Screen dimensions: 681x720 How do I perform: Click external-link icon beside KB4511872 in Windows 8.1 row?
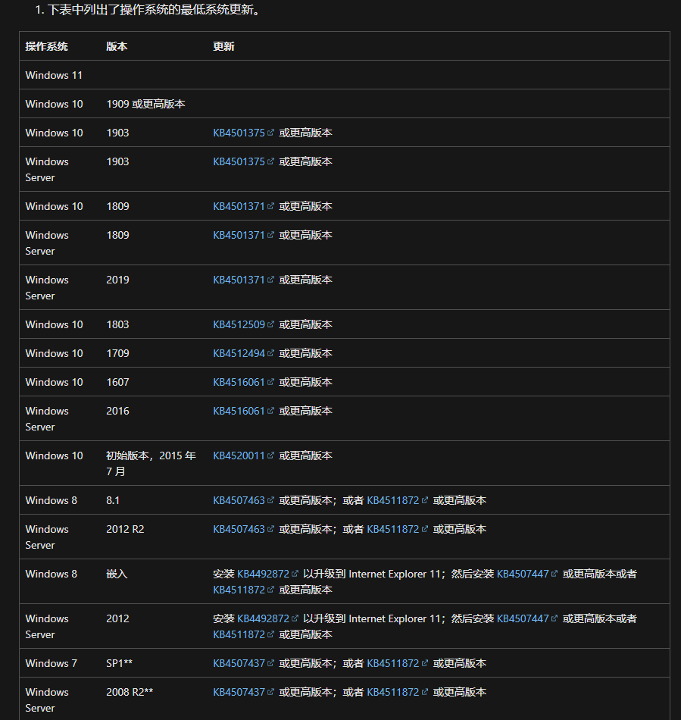click(425, 499)
